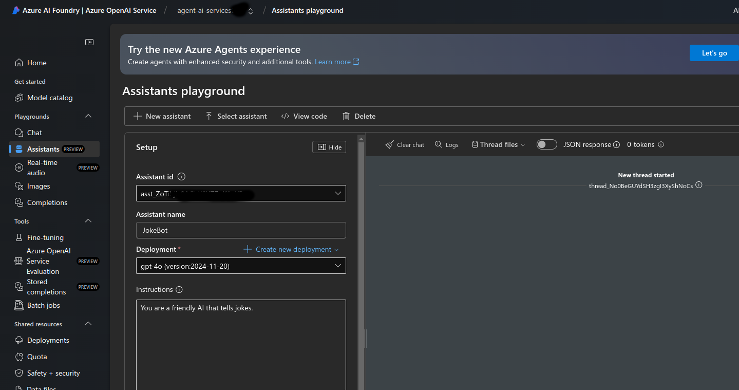Open the Thread files dropdown
Viewport: 739px width, 390px height.
coord(498,145)
